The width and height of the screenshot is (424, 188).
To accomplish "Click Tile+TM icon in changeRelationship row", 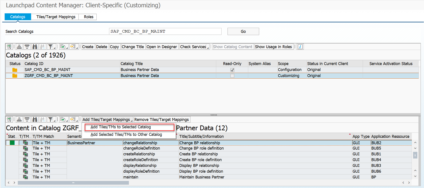I will point(25,143).
